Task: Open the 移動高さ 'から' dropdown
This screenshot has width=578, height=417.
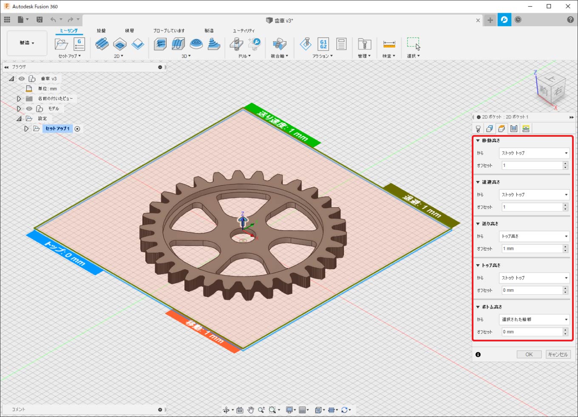Action: [x=534, y=153]
